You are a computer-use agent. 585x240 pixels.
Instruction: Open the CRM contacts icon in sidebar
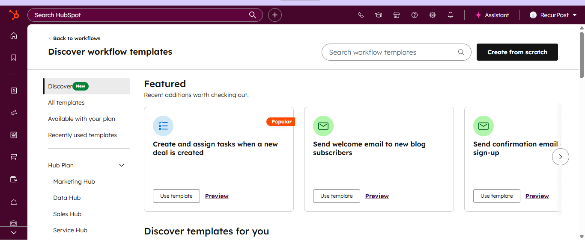(x=14, y=91)
